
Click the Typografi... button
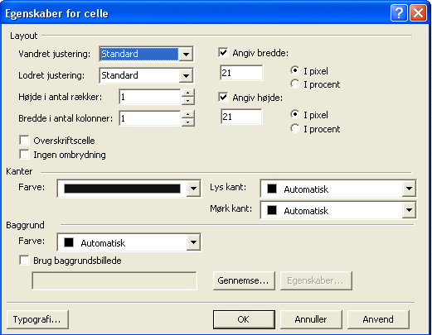[x=37, y=319]
